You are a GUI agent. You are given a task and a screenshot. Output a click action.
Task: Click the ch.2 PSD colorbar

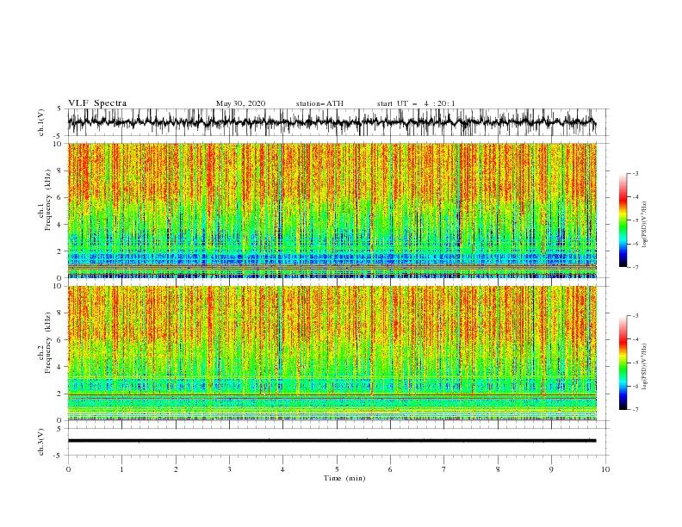623,363
